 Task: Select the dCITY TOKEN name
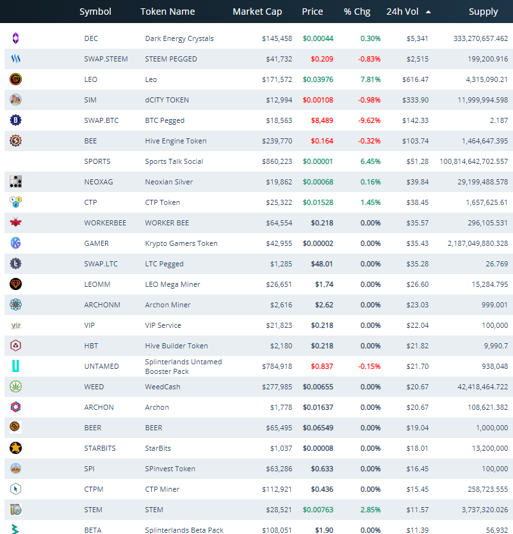[167, 100]
